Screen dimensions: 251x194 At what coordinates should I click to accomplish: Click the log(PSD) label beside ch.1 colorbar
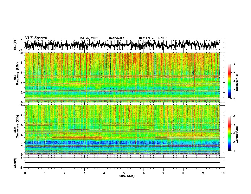pyautogui.click(x=237, y=83)
